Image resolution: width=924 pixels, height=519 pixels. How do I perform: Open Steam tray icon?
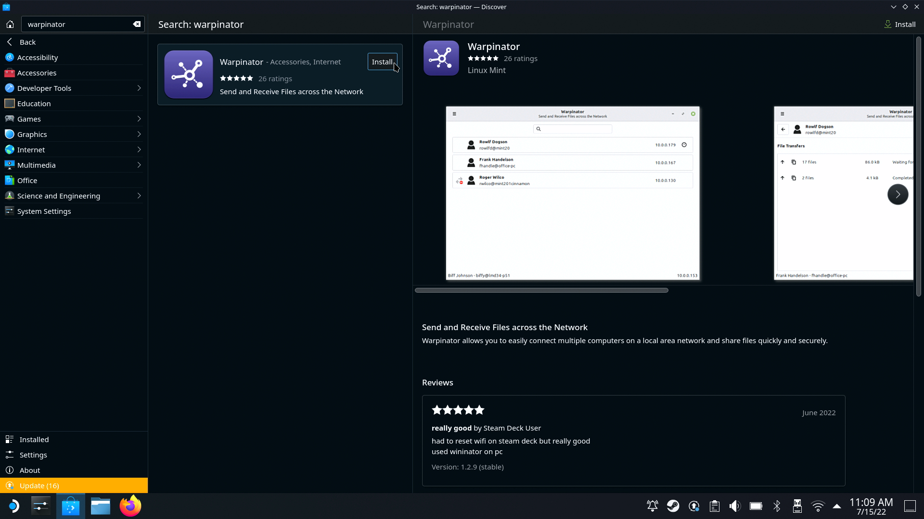[673, 506]
